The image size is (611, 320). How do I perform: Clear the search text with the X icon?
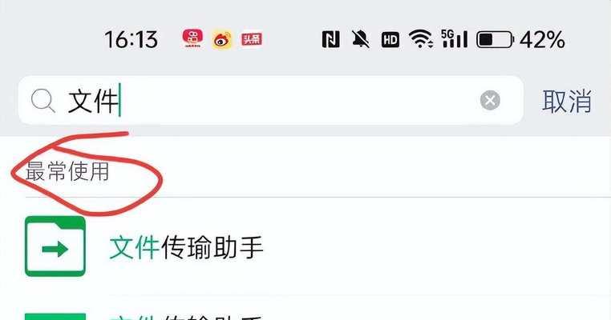coord(490,100)
